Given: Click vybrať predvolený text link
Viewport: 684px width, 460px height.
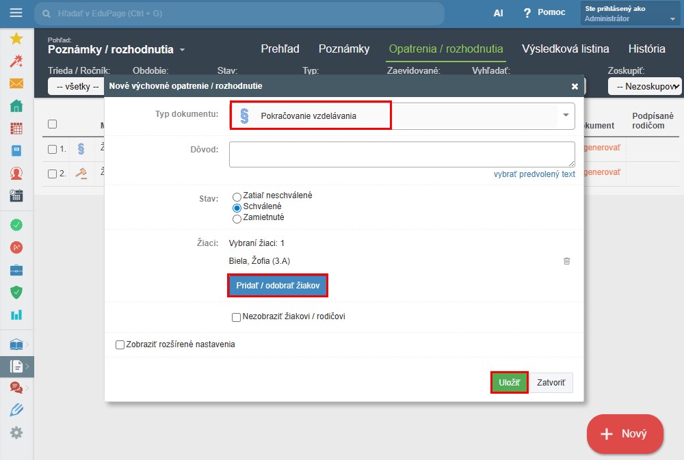Looking at the screenshot, I should click(534, 174).
